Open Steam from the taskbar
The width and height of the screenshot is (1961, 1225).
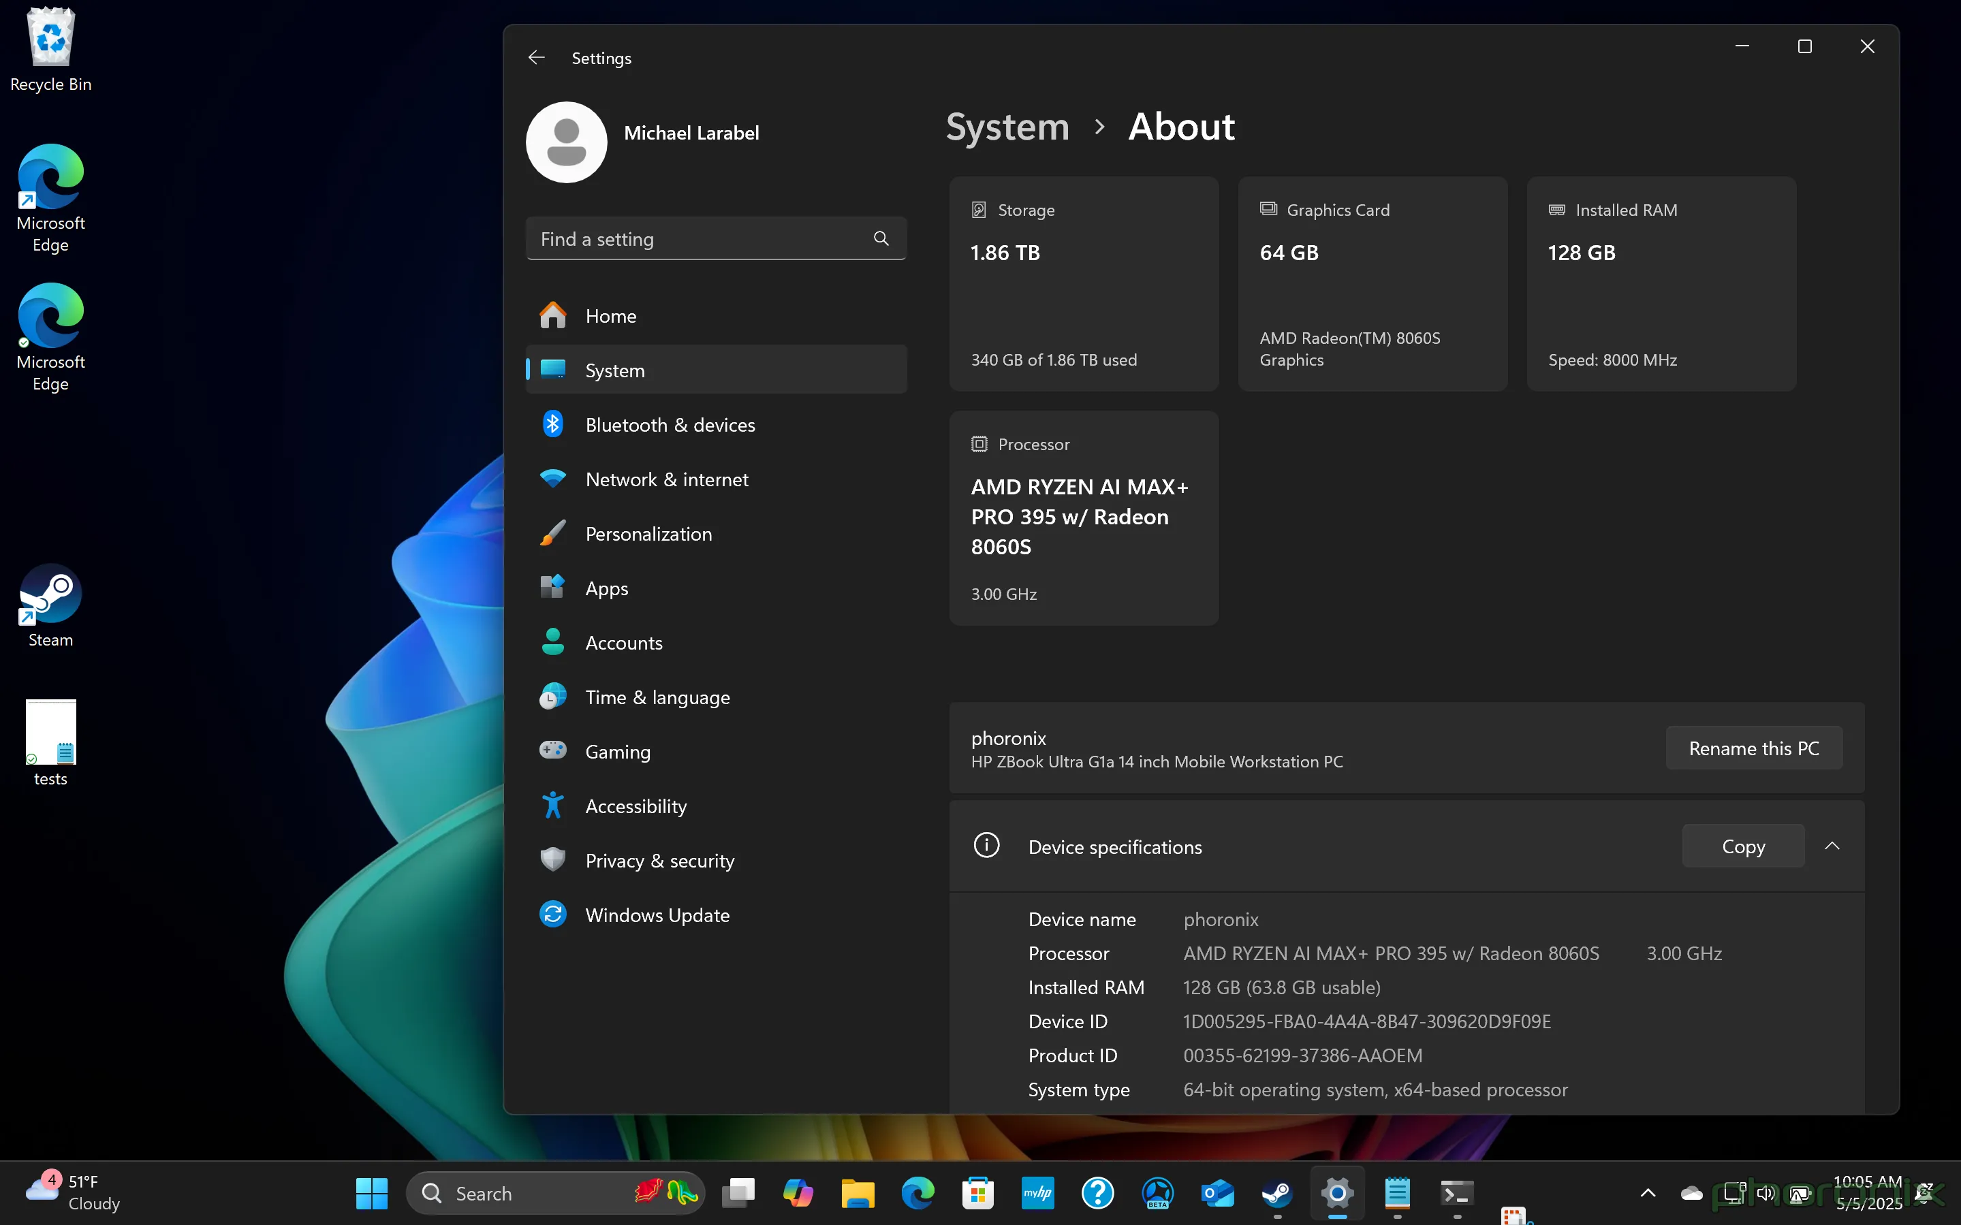click(1277, 1192)
